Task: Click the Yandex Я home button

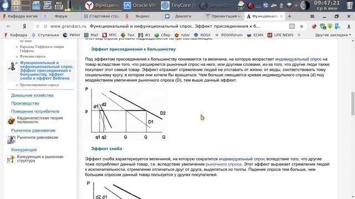Action: tap(24, 26)
